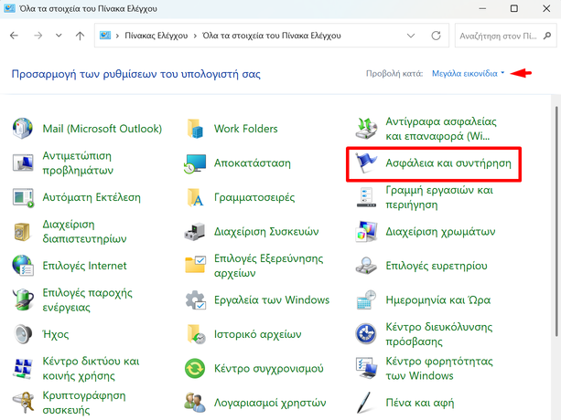Open the Work Folders icon
The height and width of the screenshot is (420, 561).
pyautogui.click(x=195, y=129)
